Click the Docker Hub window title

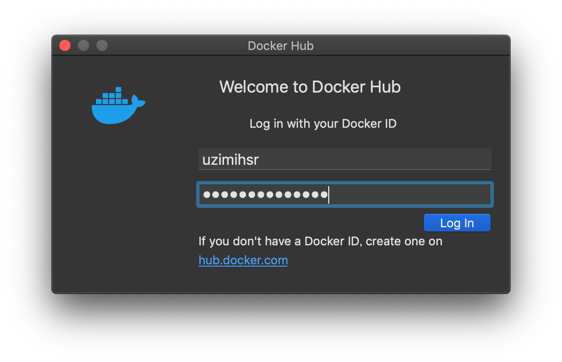pyautogui.click(x=281, y=46)
